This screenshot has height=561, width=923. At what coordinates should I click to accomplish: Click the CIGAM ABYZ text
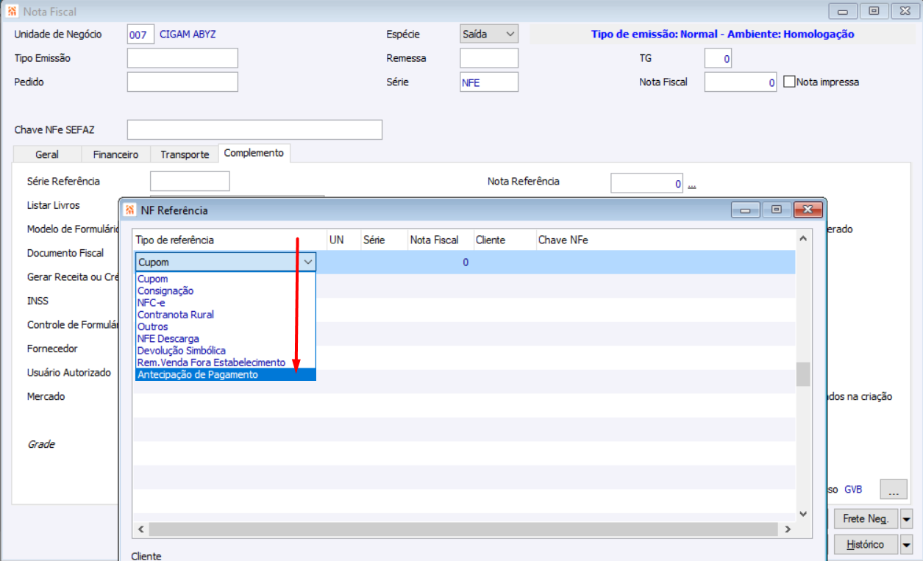[x=188, y=35]
